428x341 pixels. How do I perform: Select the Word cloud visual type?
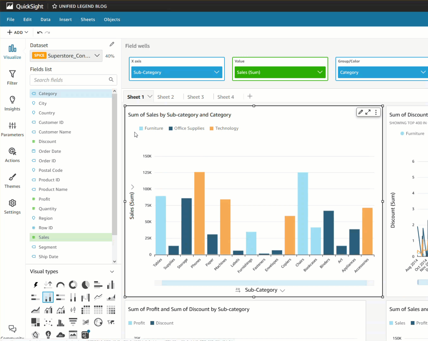coord(60,335)
